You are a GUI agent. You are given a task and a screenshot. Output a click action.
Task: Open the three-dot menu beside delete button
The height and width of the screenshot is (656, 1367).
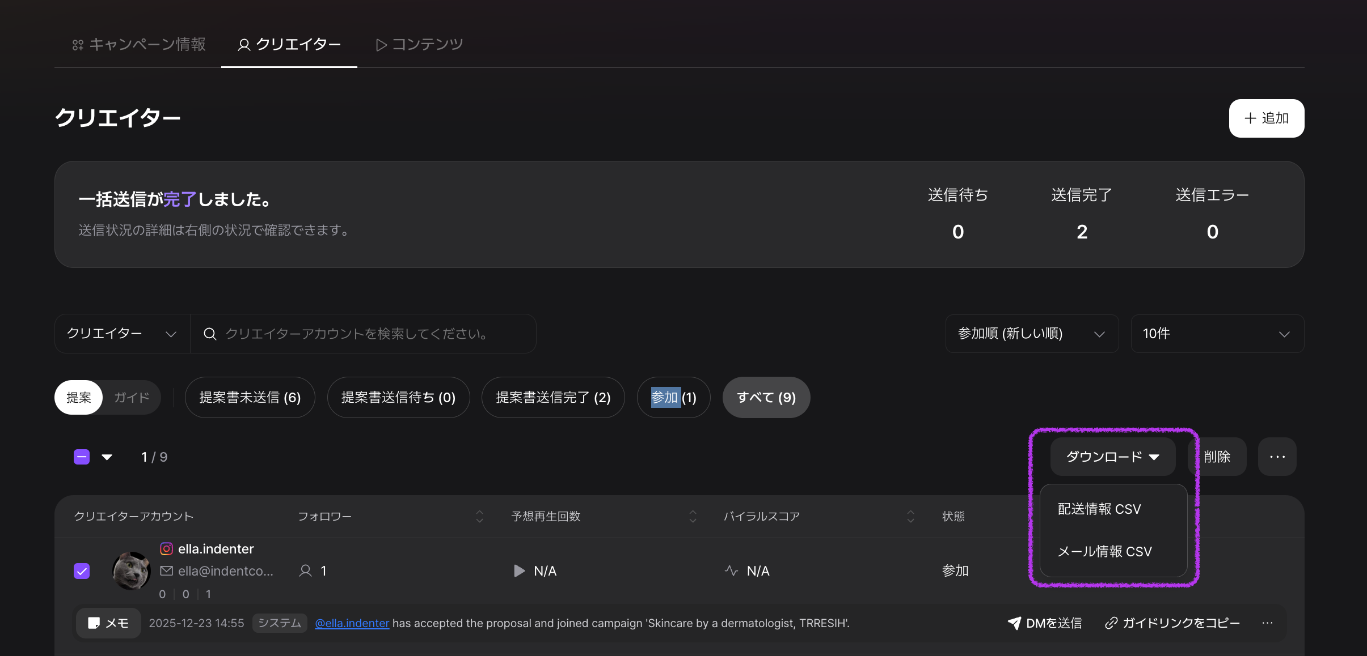tap(1277, 457)
